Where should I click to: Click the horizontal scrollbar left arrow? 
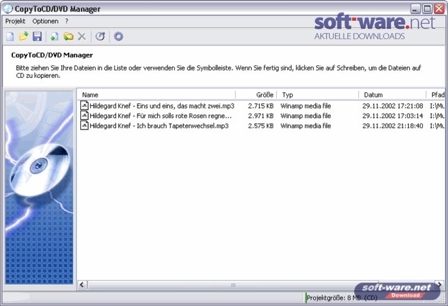point(82,285)
